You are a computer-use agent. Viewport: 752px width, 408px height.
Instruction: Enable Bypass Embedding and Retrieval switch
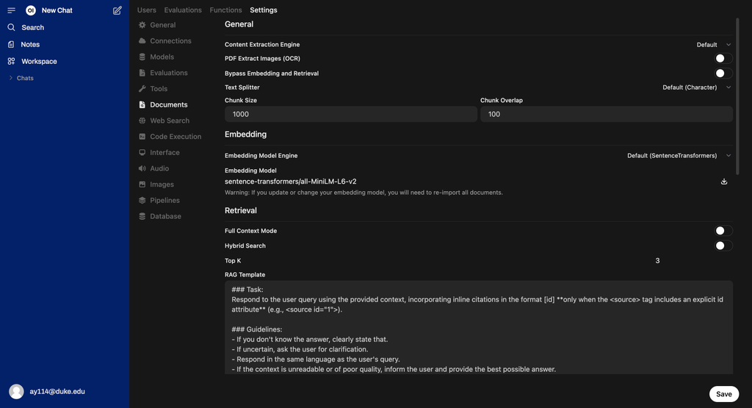tap(723, 74)
